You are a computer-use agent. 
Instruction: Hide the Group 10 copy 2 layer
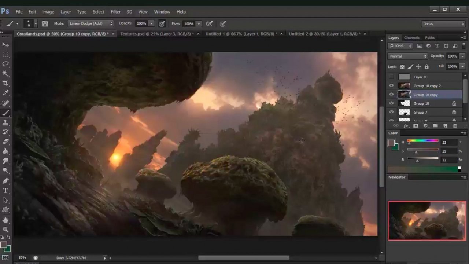[391, 85]
